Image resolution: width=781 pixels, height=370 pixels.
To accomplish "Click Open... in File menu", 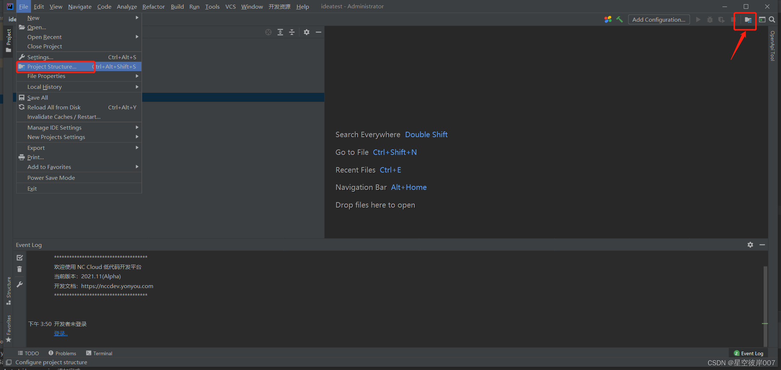I will tap(79, 27).
